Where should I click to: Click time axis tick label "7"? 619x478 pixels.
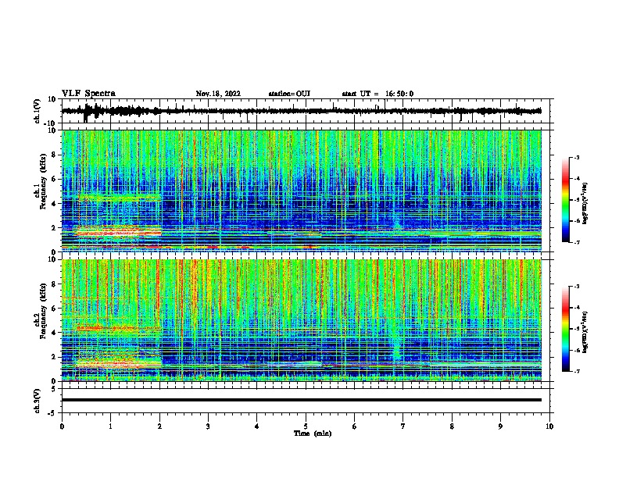[x=403, y=426]
